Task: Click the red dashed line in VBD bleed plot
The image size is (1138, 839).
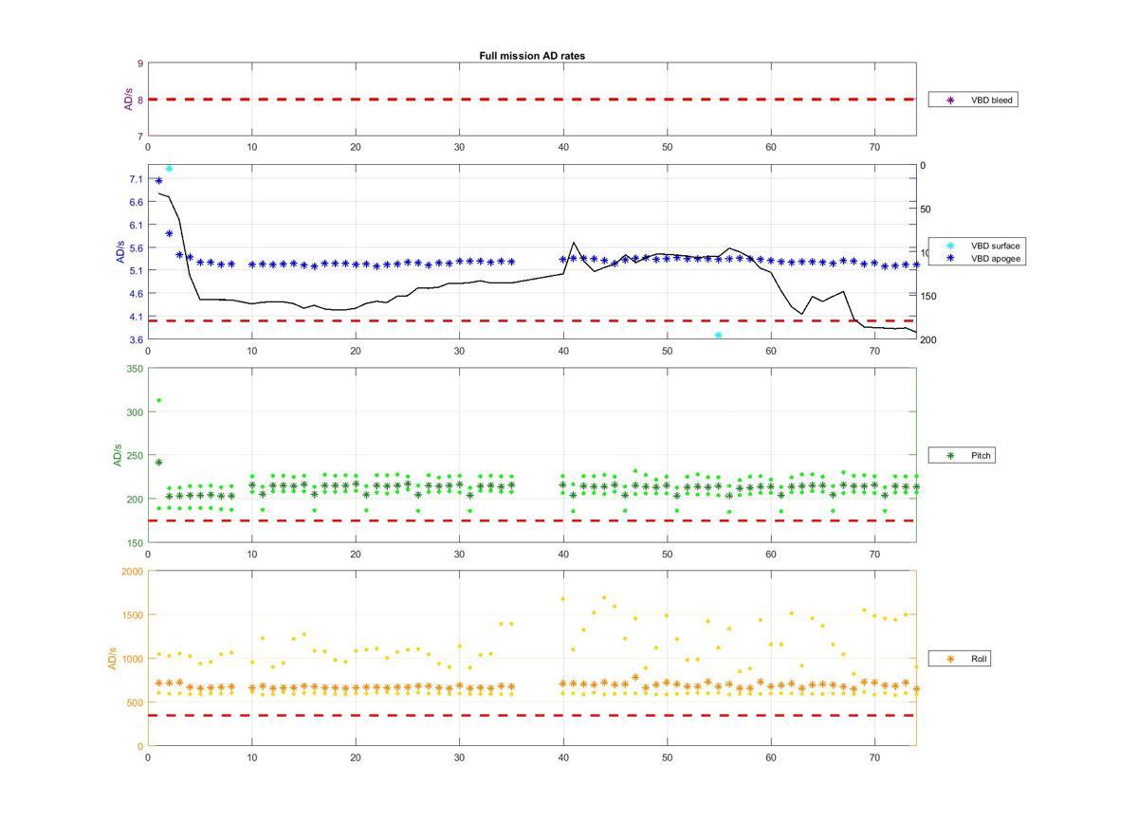Action: [532, 99]
